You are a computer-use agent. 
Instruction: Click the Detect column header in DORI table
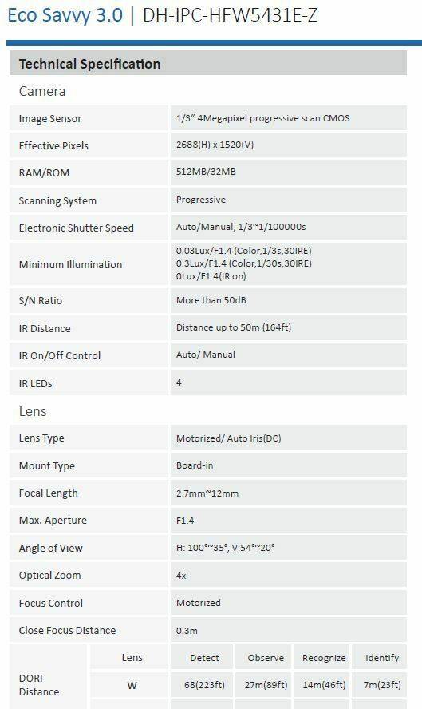click(x=204, y=658)
